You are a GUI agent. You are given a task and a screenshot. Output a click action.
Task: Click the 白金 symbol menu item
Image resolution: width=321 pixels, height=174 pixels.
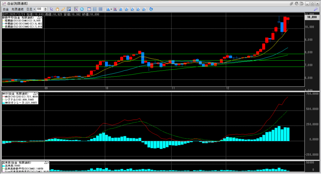tap(6, 9)
